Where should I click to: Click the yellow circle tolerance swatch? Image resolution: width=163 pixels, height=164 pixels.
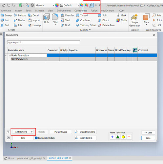(x=123, y=137)
